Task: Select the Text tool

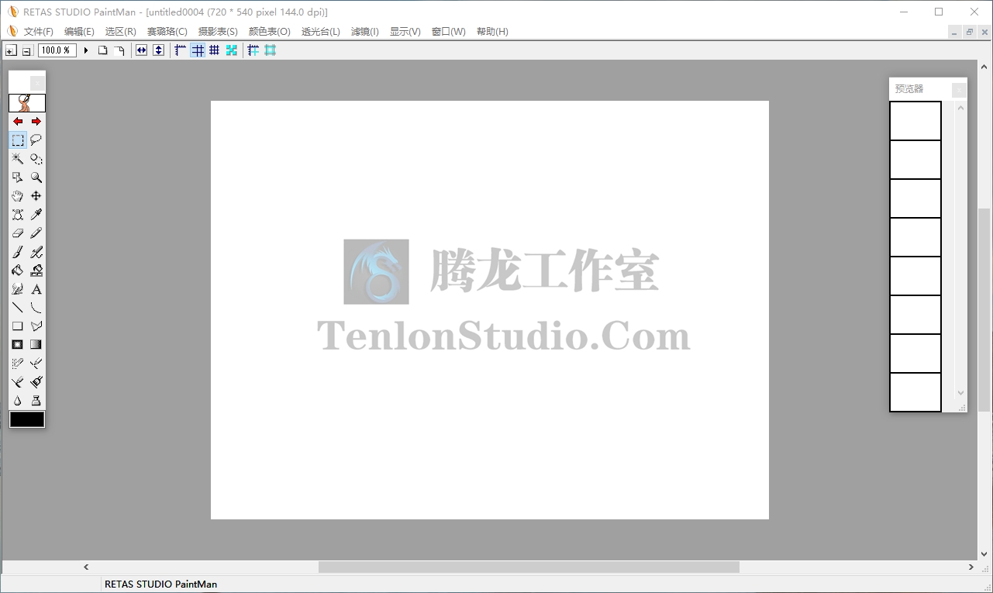Action: coord(36,289)
